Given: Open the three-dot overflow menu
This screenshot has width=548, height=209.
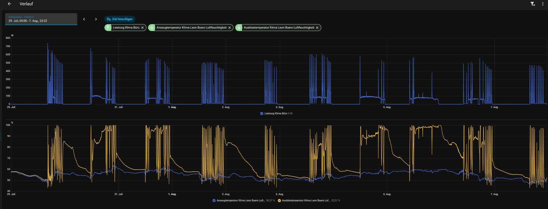Looking at the screenshot, I should [543, 4].
